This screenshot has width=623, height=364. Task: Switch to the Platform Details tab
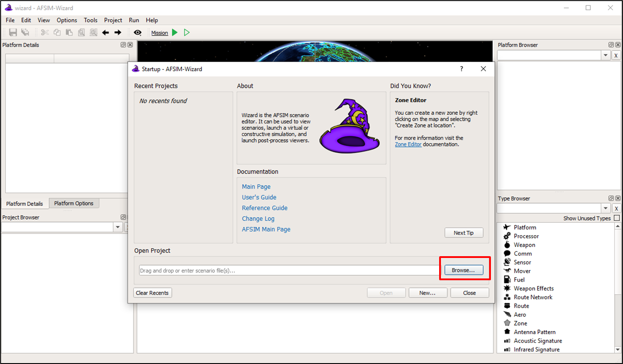[x=25, y=204]
